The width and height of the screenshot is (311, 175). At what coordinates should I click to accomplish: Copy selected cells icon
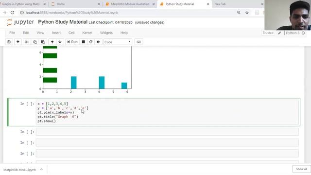click(x=35, y=42)
